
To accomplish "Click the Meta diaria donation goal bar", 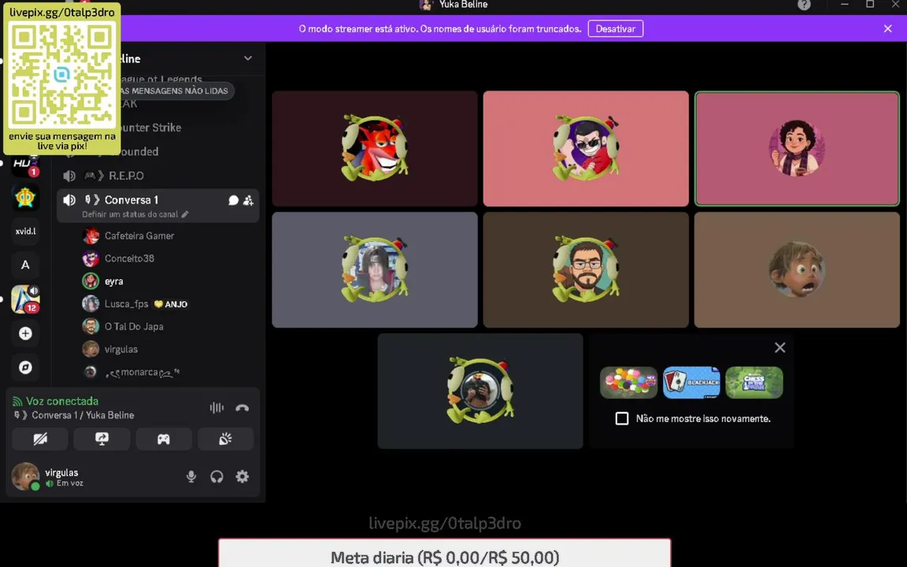I will click(444, 553).
